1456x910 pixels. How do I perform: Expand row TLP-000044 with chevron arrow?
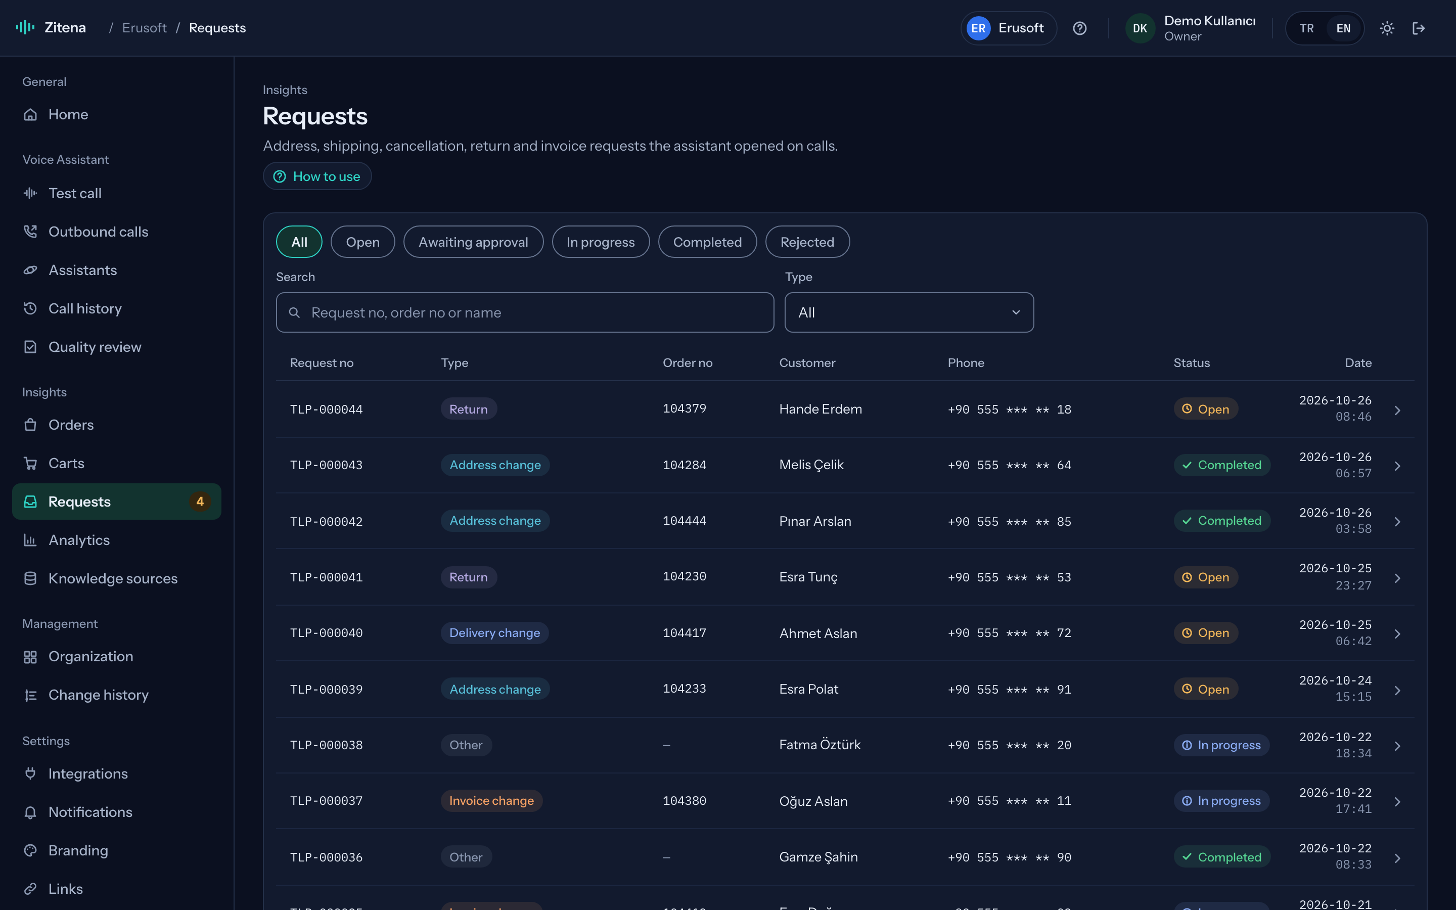1398,410
